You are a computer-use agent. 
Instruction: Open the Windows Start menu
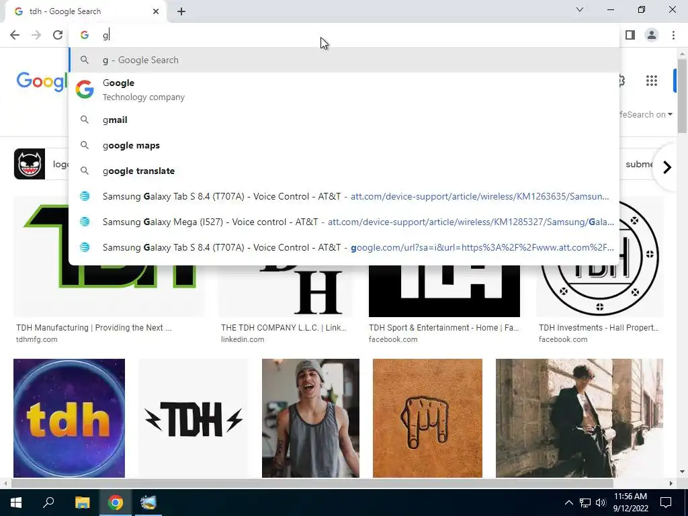coord(16,503)
